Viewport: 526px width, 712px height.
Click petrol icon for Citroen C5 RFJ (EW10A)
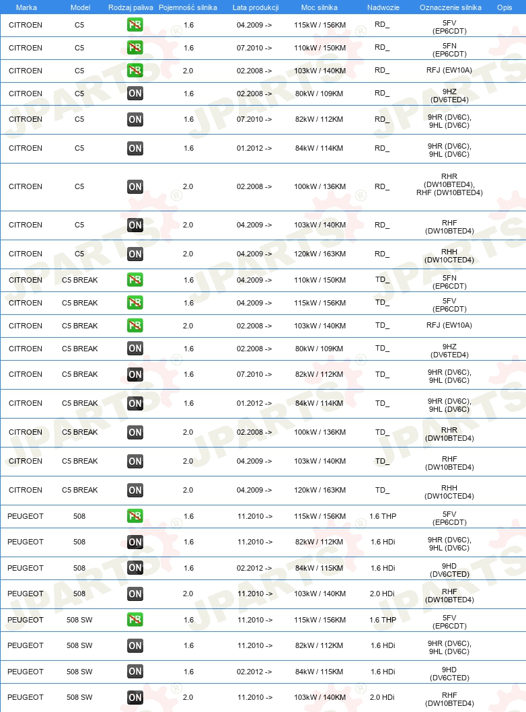[x=135, y=71]
